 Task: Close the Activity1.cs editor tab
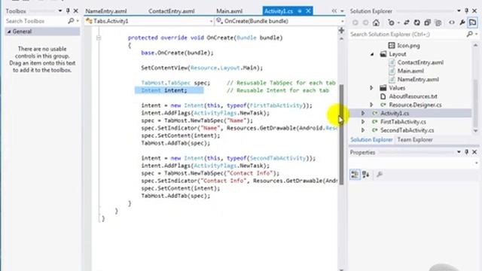point(308,11)
